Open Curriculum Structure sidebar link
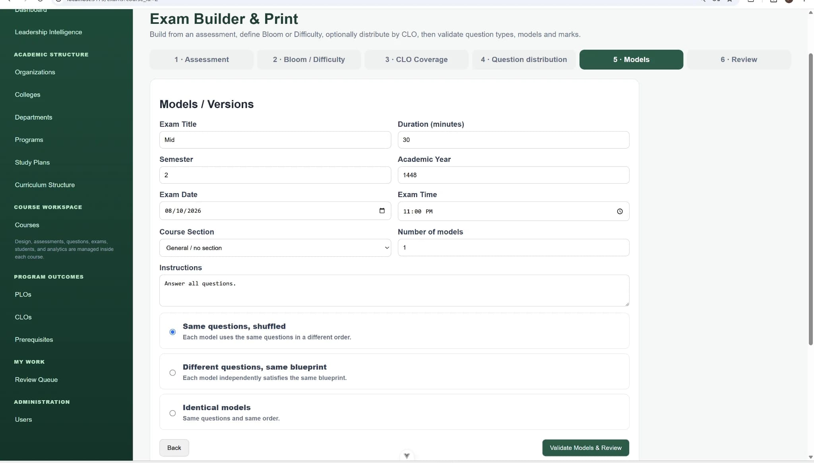 [x=45, y=185]
